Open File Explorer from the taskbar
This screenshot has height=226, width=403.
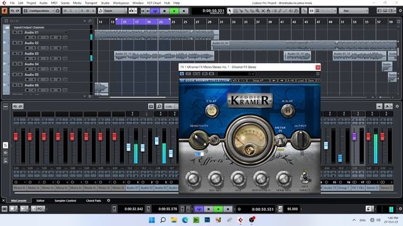174,220
